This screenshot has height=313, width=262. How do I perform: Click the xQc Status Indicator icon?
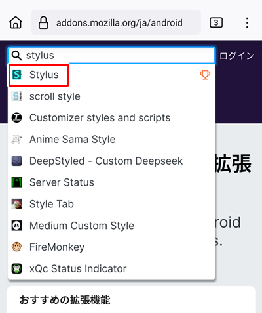coord(17,268)
